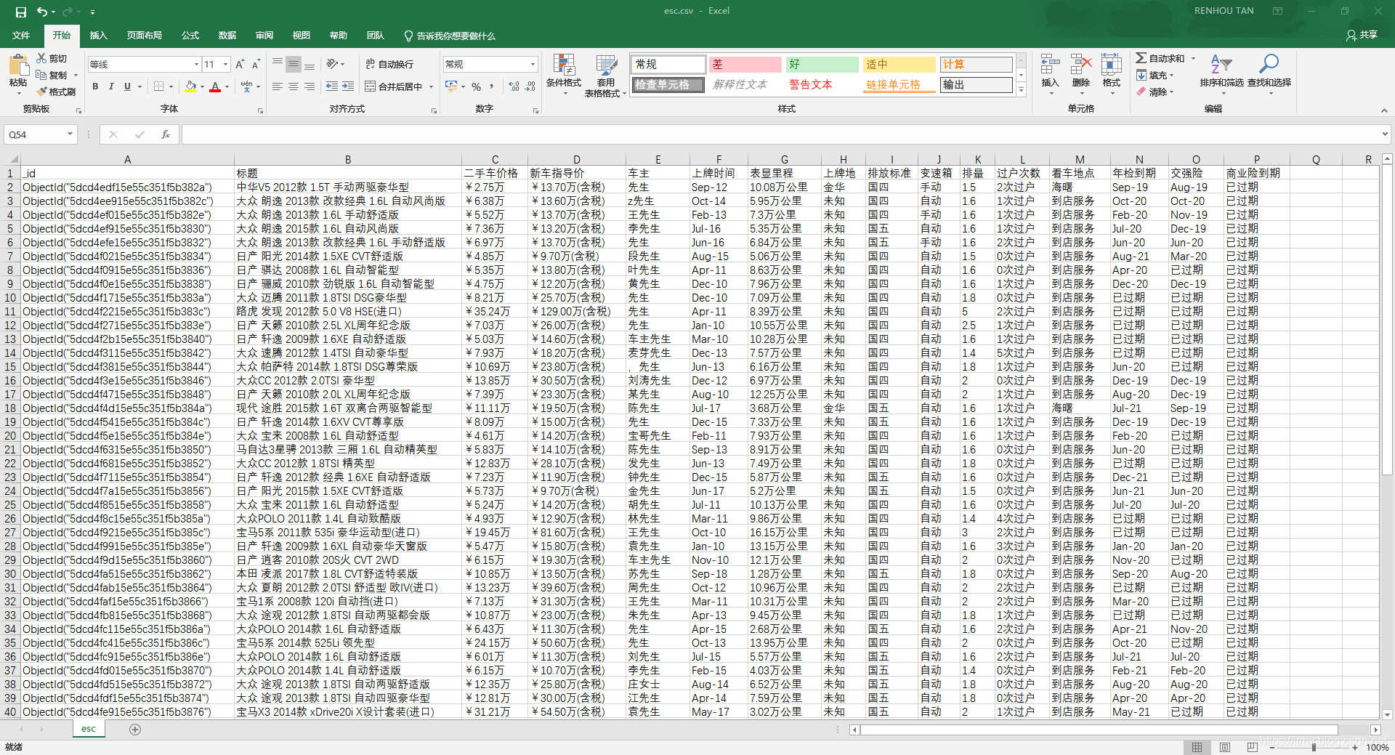Toggle align text right
Screen dimensions: 1395x755
point(310,86)
